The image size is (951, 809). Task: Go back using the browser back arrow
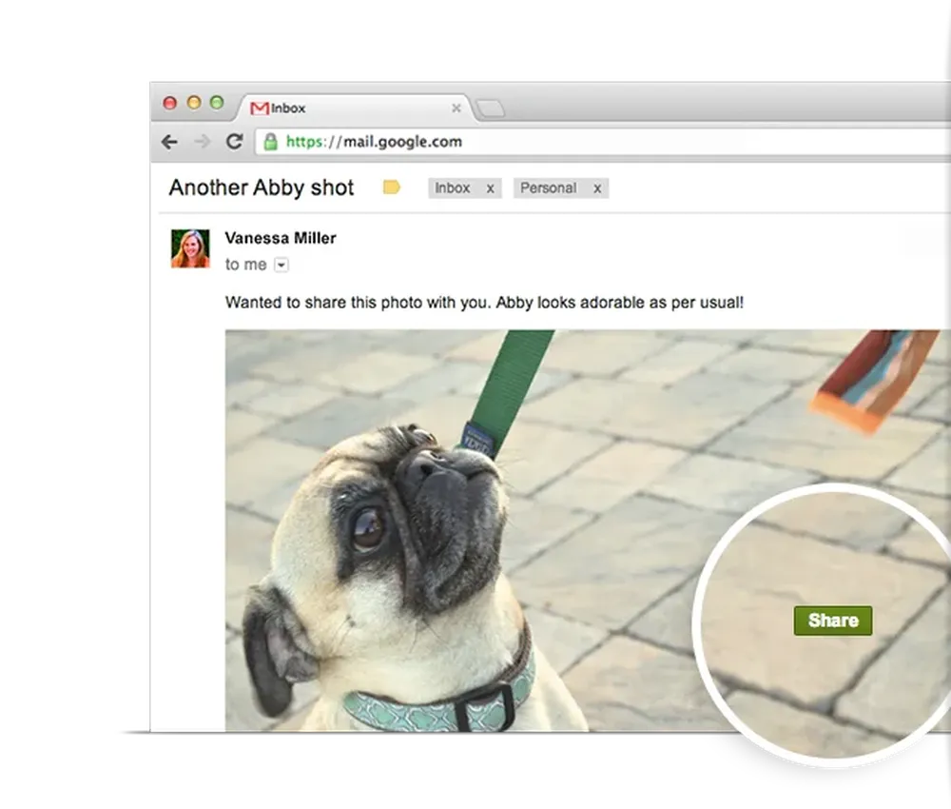tap(169, 142)
